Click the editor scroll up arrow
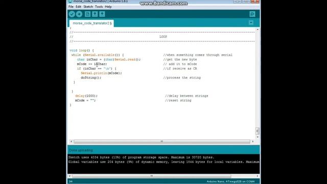Image resolution: width=327 pixels, height=184 pixels. [x=258, y=30]
